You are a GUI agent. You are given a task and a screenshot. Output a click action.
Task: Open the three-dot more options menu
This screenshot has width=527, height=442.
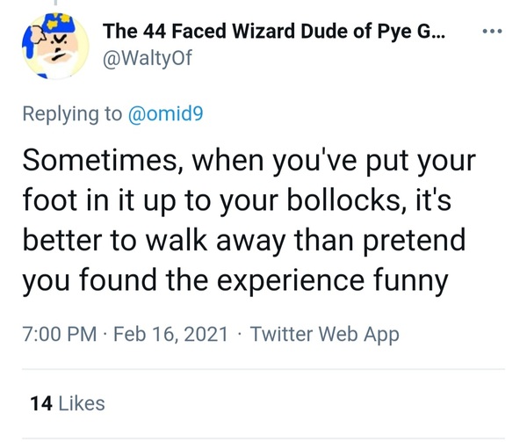(x=495, y=33)
